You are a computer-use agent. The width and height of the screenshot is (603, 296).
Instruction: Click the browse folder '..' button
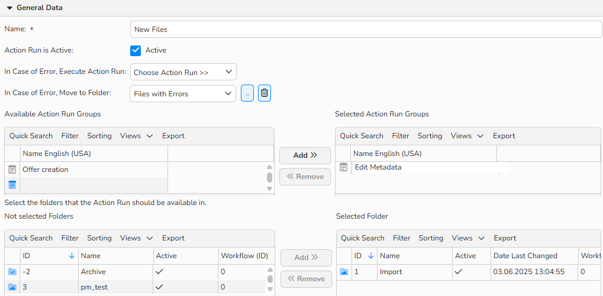pyautogui.click(x=247, y=93)
